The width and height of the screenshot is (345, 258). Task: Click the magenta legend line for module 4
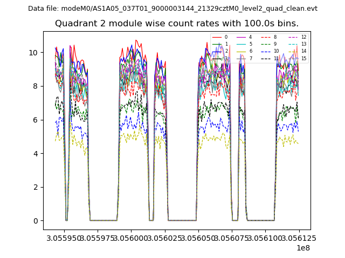coord(240,37)
